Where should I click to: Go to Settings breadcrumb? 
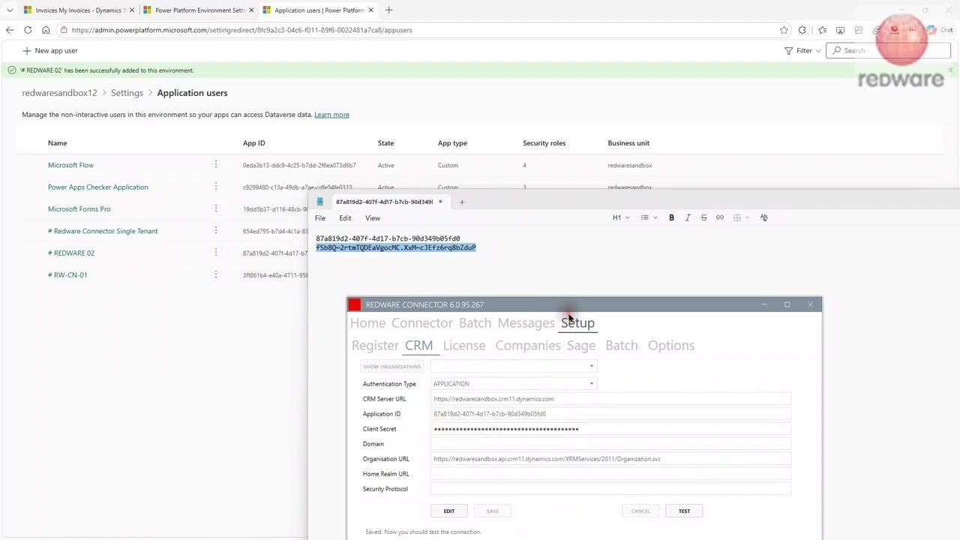click(x=127, y=93)
